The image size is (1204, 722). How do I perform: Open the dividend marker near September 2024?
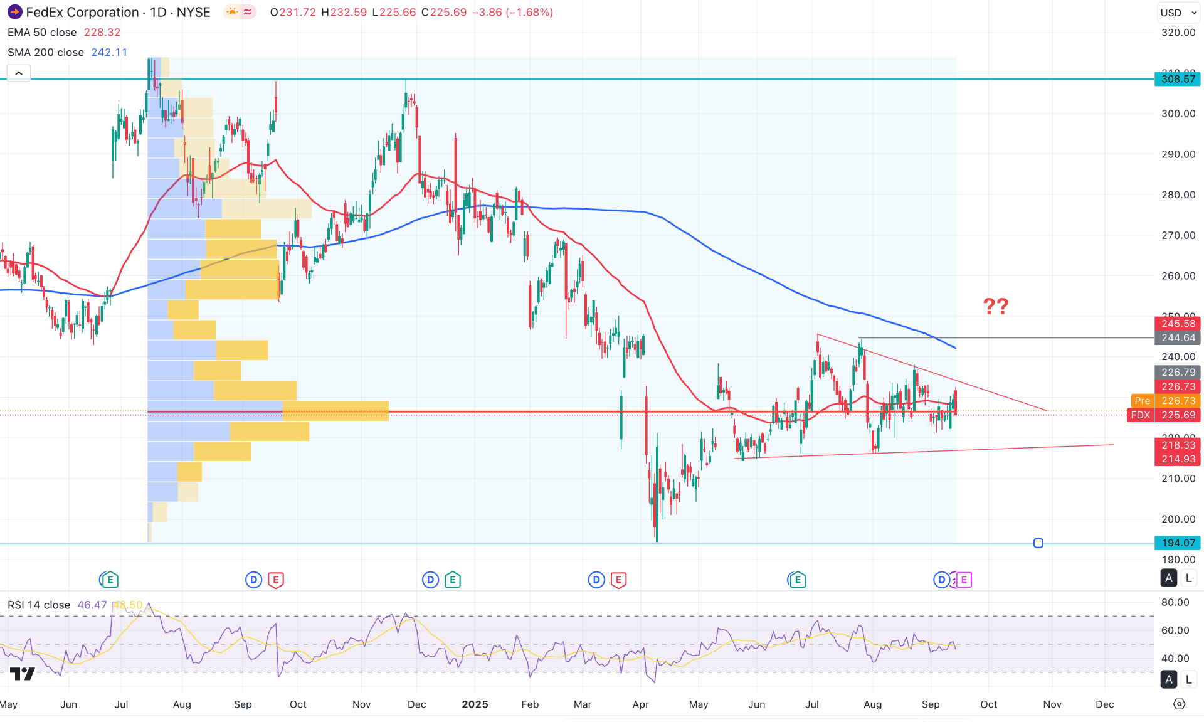(x=253, y=580)
